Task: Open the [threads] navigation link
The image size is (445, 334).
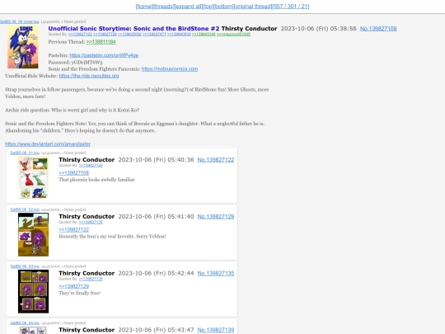Action: pyautogui.click(x=163, y=7)
